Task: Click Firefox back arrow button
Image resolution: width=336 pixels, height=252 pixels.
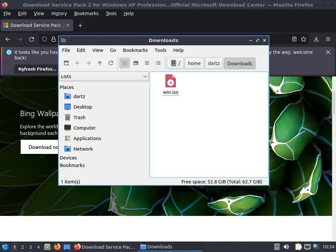Action: tap(8, 39)
